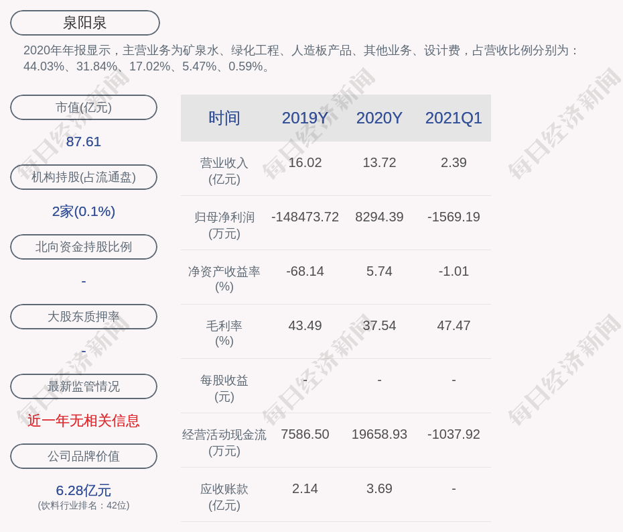Viewport: 623px width, 532px height.
Task: Click the 2019Y column header
Action: (x=305, y=118)
